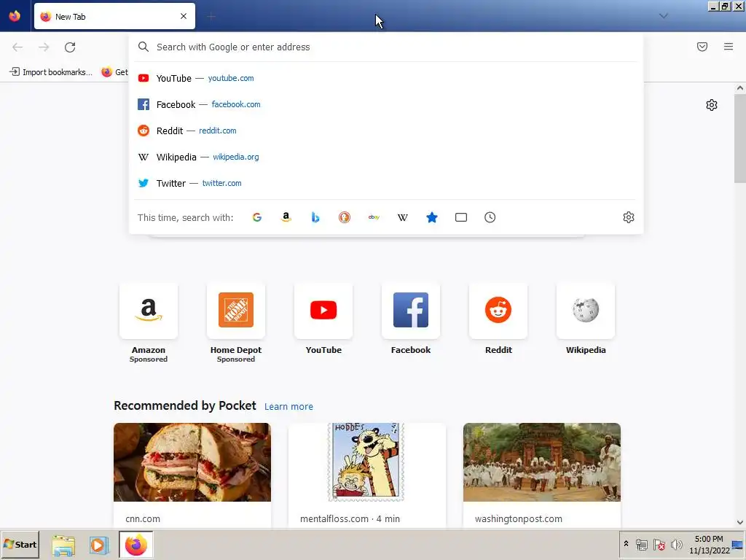Open the washingtonpost.com story thumbnail

click(x=542, y=462)
